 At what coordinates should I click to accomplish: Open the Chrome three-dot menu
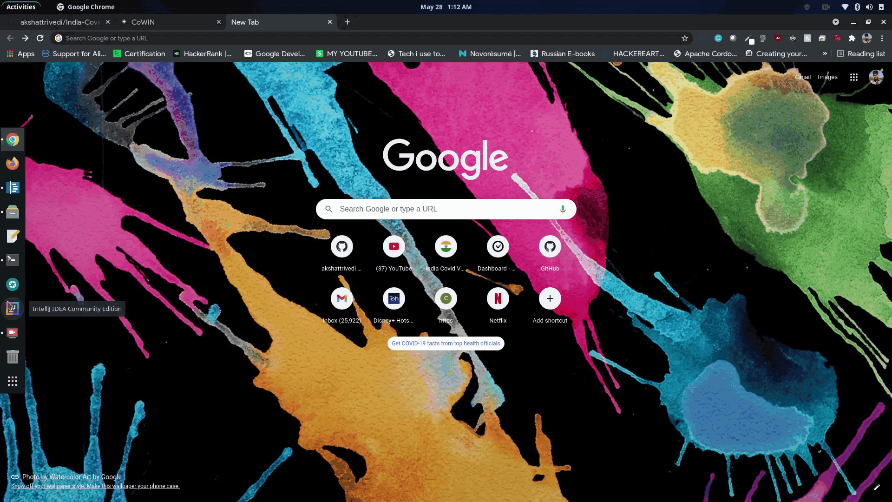[x=882, y=38]
